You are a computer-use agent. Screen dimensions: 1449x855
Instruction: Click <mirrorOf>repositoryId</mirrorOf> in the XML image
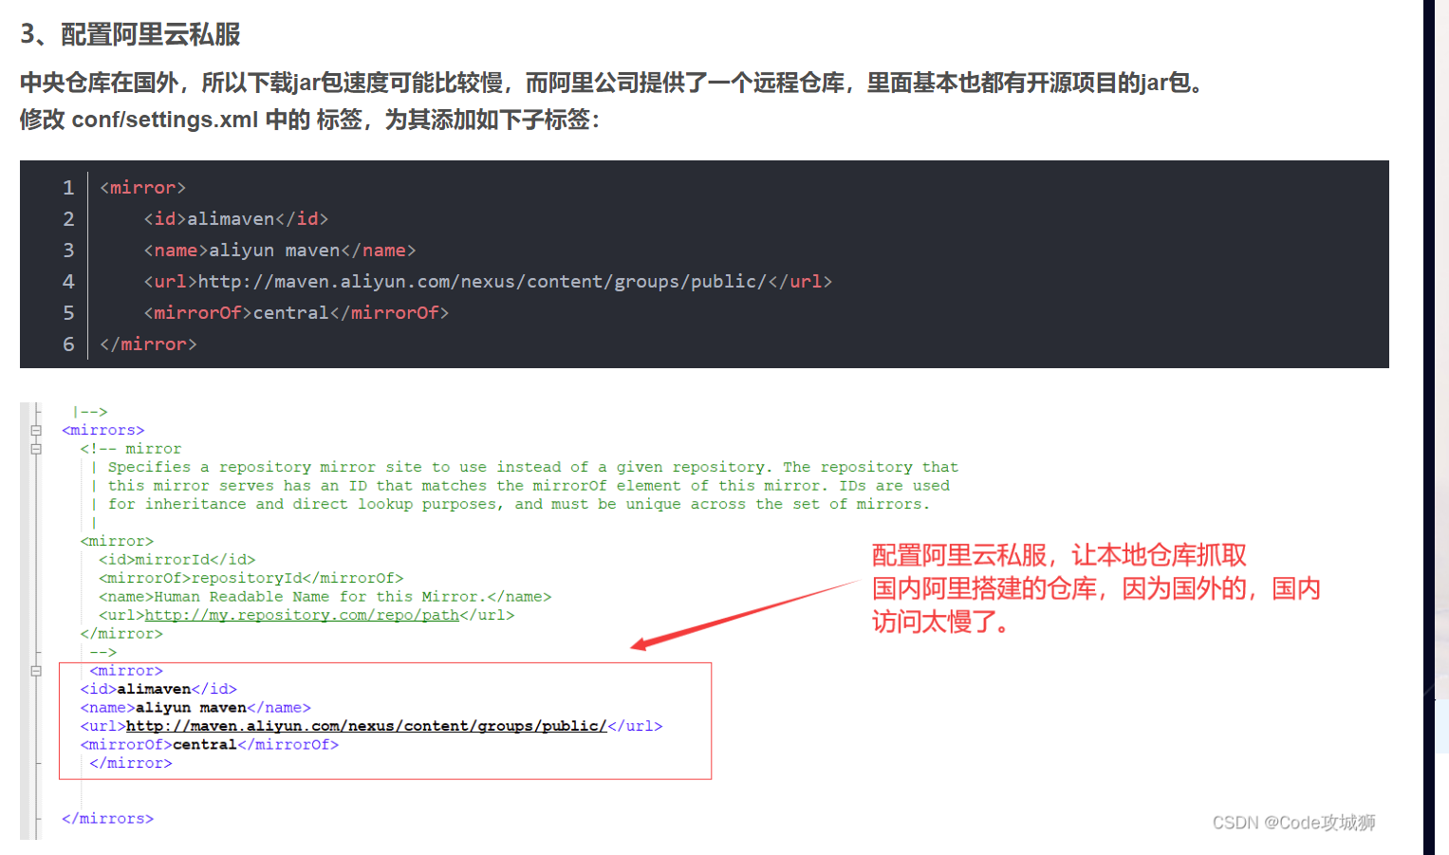[251, 578]
